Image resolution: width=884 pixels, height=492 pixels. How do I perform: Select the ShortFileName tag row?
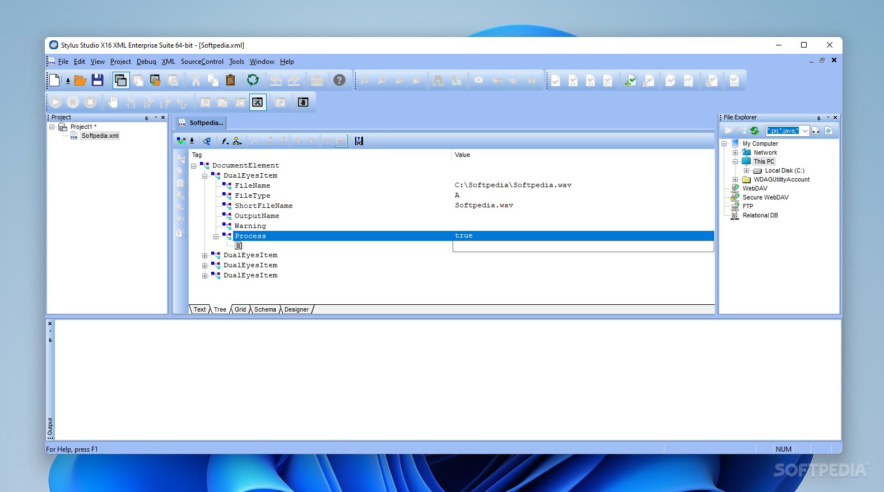click(x=263, y=206)
